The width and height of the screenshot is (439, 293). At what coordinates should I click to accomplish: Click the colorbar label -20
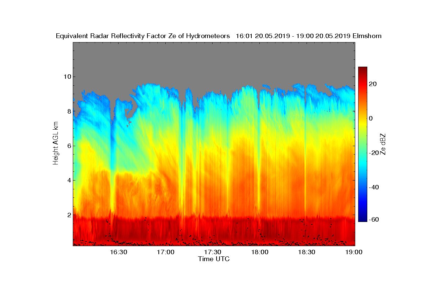[374, 153]
